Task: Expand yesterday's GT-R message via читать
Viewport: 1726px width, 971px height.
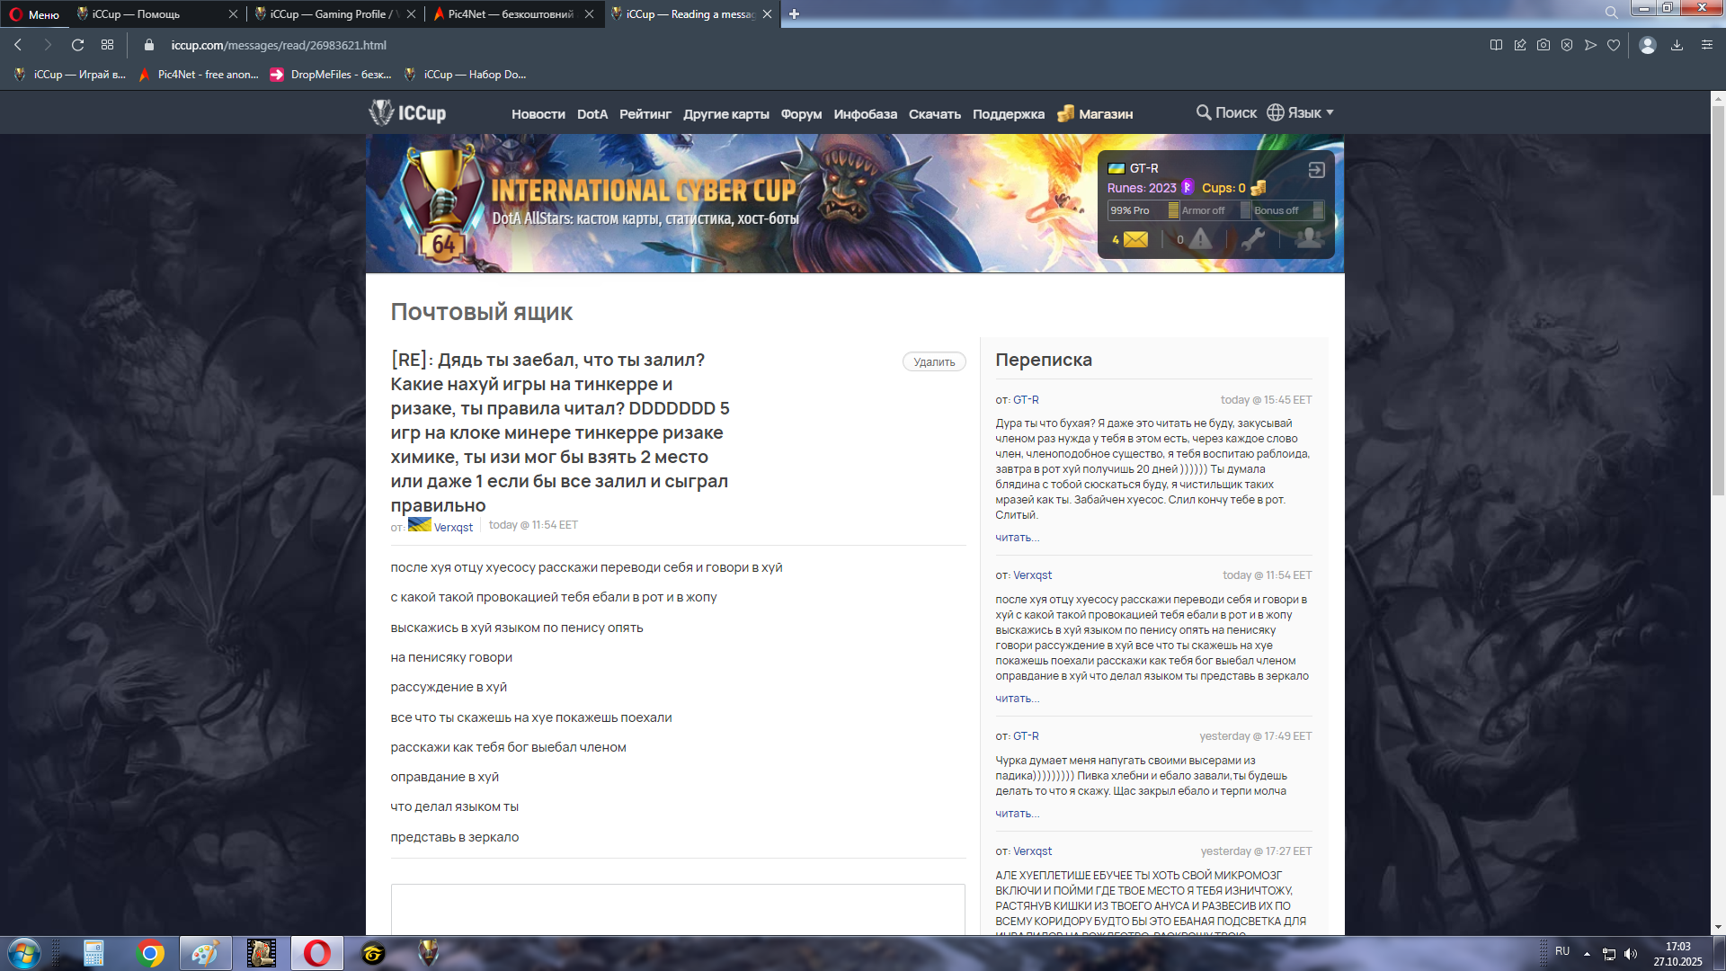Action: point(1017,814)
